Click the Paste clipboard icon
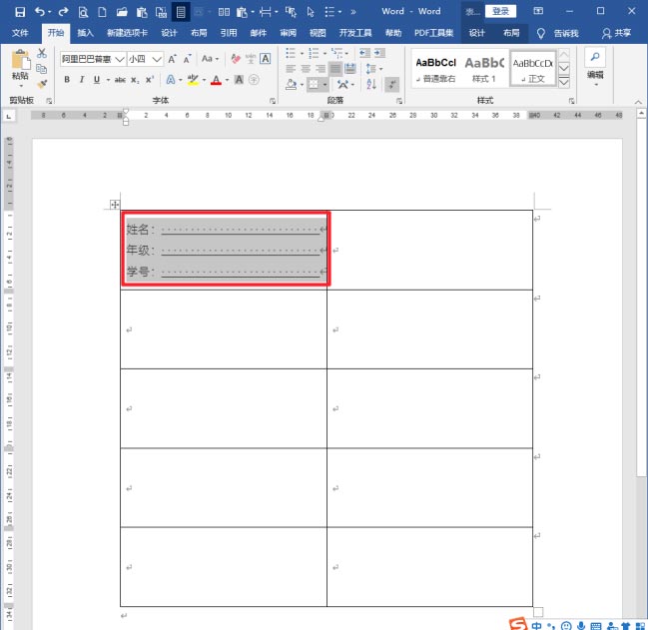 coord(20,60)
